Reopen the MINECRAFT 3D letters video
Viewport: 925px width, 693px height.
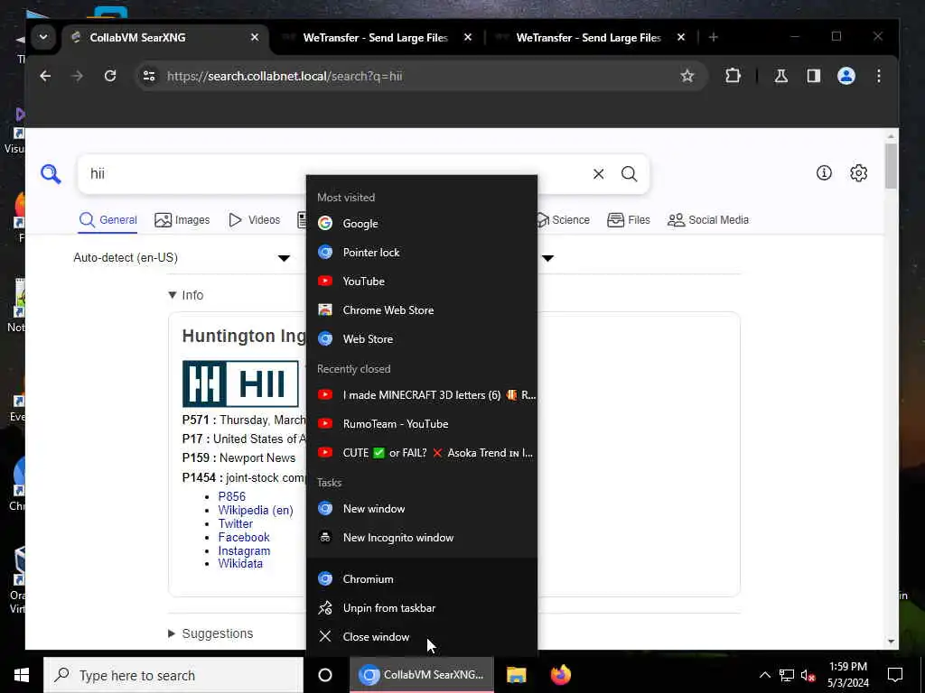(x=422, y=395)
